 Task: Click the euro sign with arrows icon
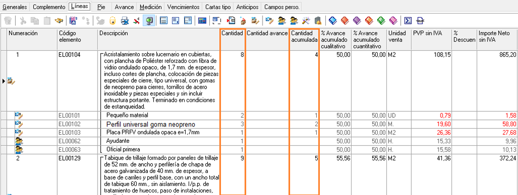136,21
